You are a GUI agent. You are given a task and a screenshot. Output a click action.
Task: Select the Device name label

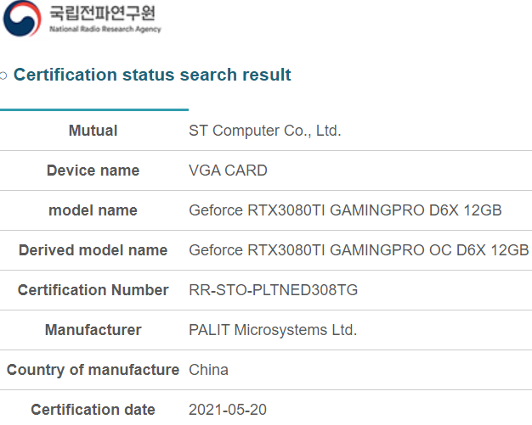tap(93, 171)
